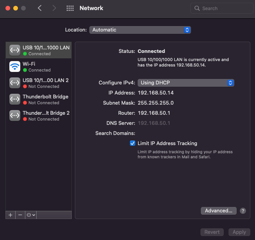Open the Location Automatic dropdown
The image size is (255, 240).
pyautogui.click(x=140, y=30)
